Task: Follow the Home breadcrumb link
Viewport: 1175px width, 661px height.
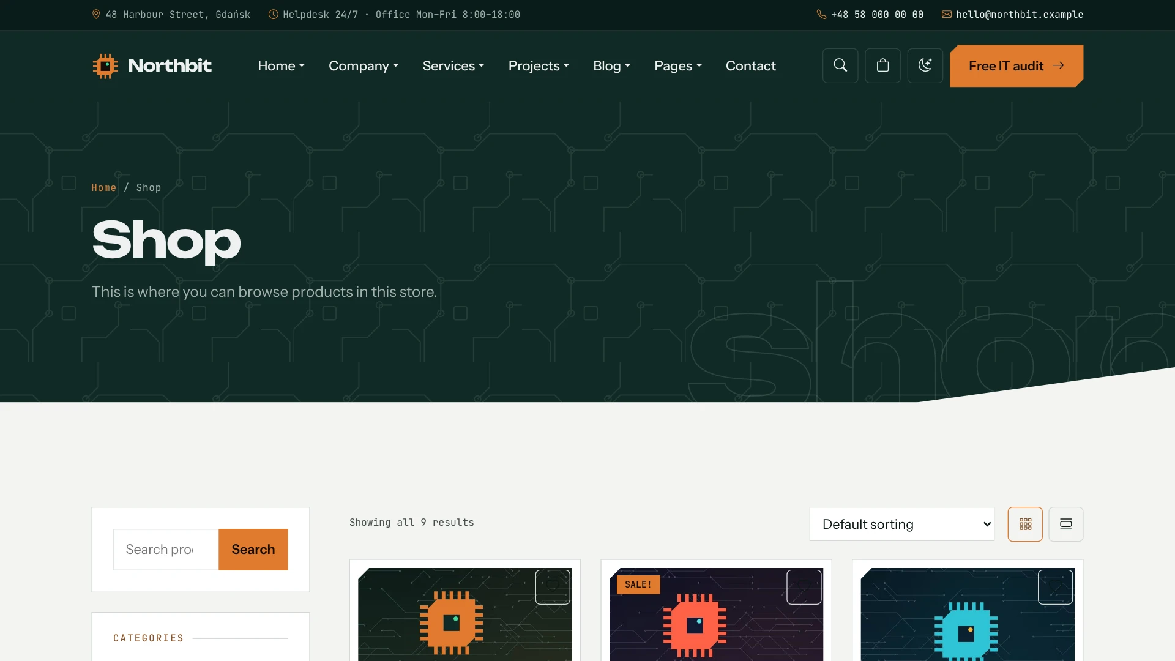Action: pyautogui.click(x=103, y=187)
